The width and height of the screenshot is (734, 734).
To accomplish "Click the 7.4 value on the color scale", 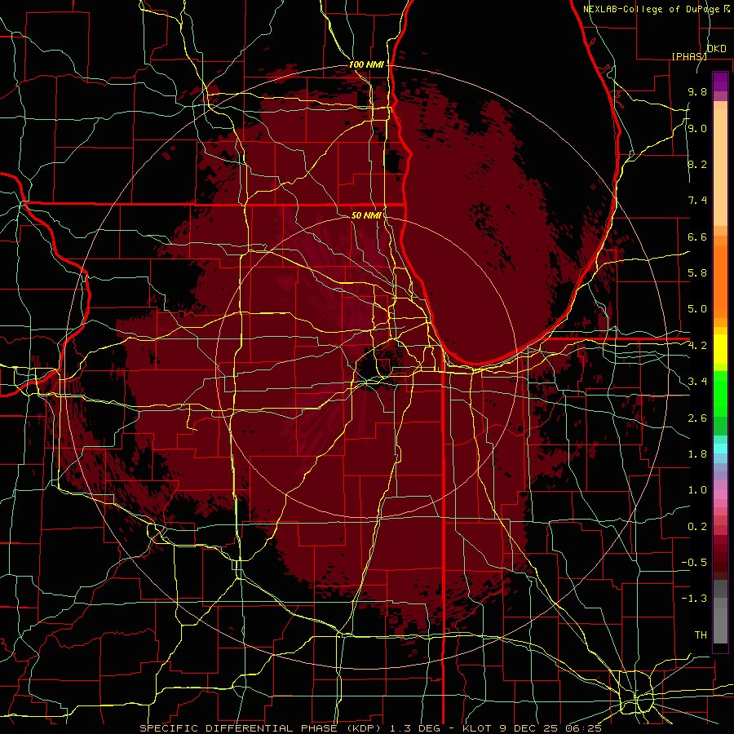I will pos(697,201).
